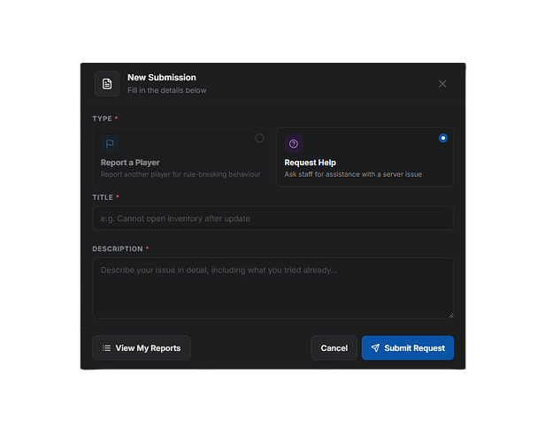
Task: Click the flag icon on Report a Player
Action: (x=110, y=144)
